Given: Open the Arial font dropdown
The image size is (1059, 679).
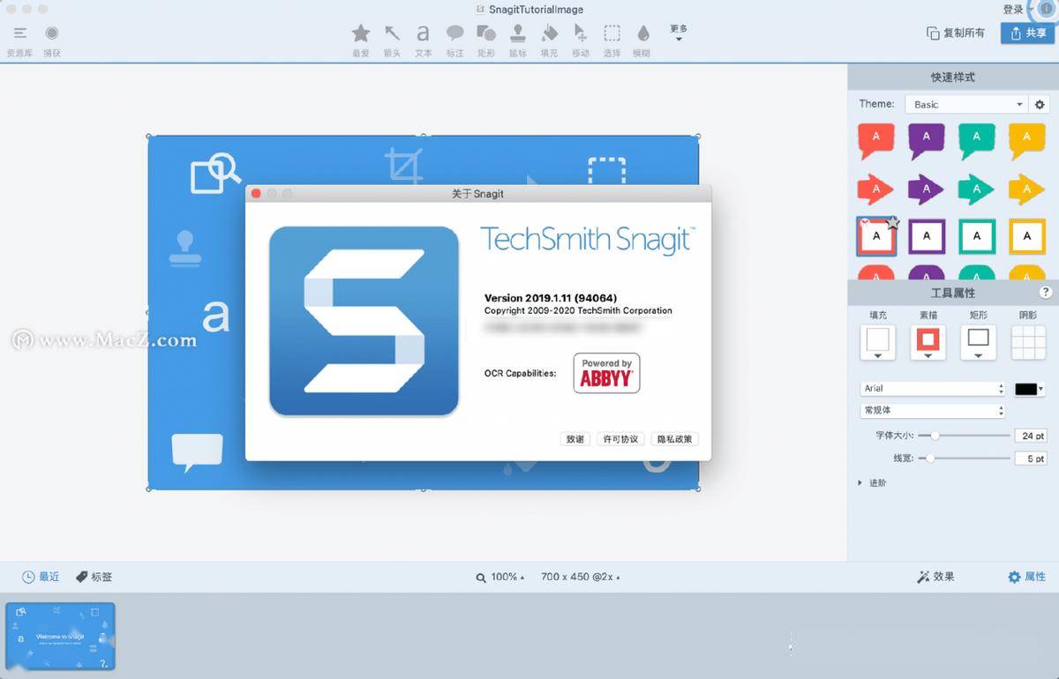Looking at the screenshot, I should coord(933,388).
